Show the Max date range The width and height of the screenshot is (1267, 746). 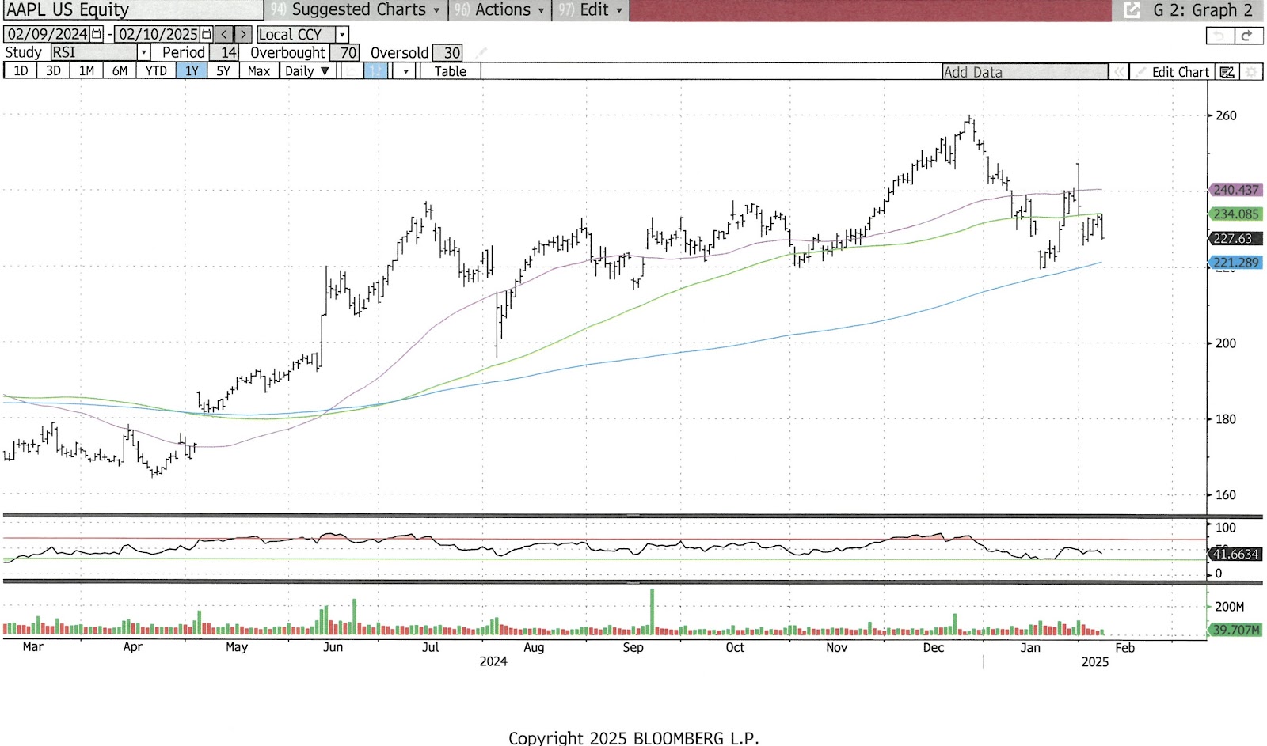(x=259, y=71)
